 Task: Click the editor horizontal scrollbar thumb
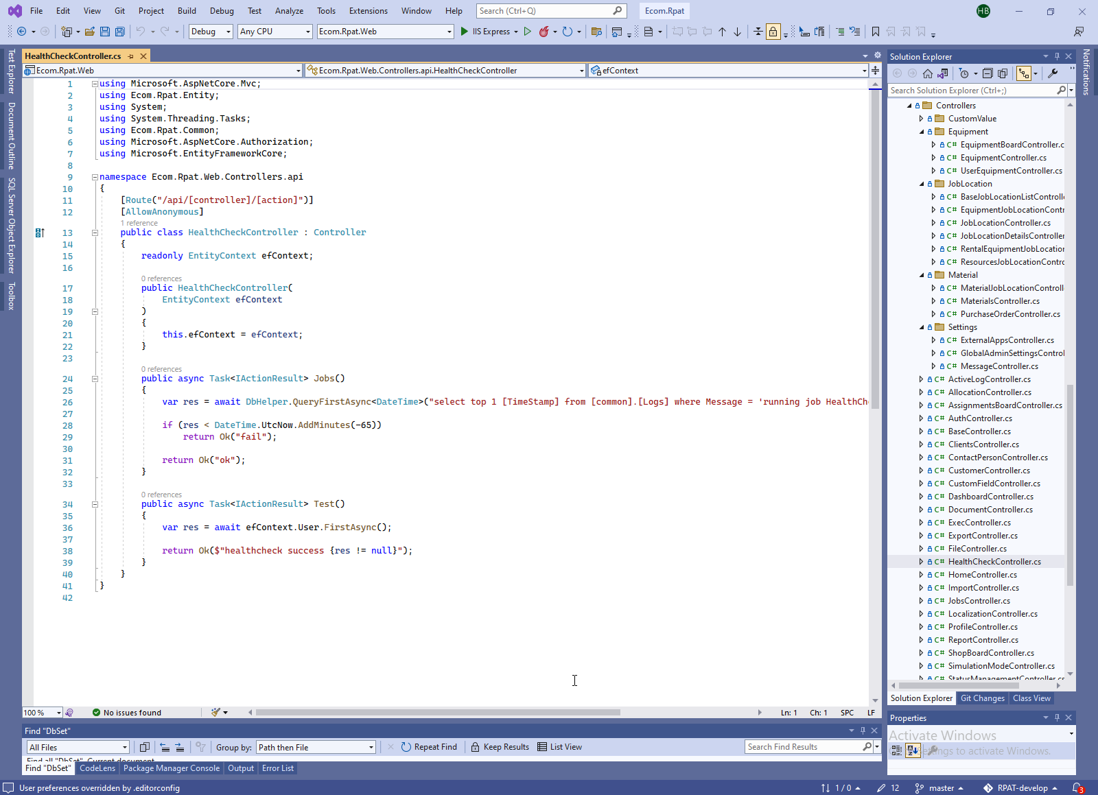pos(437,712)
